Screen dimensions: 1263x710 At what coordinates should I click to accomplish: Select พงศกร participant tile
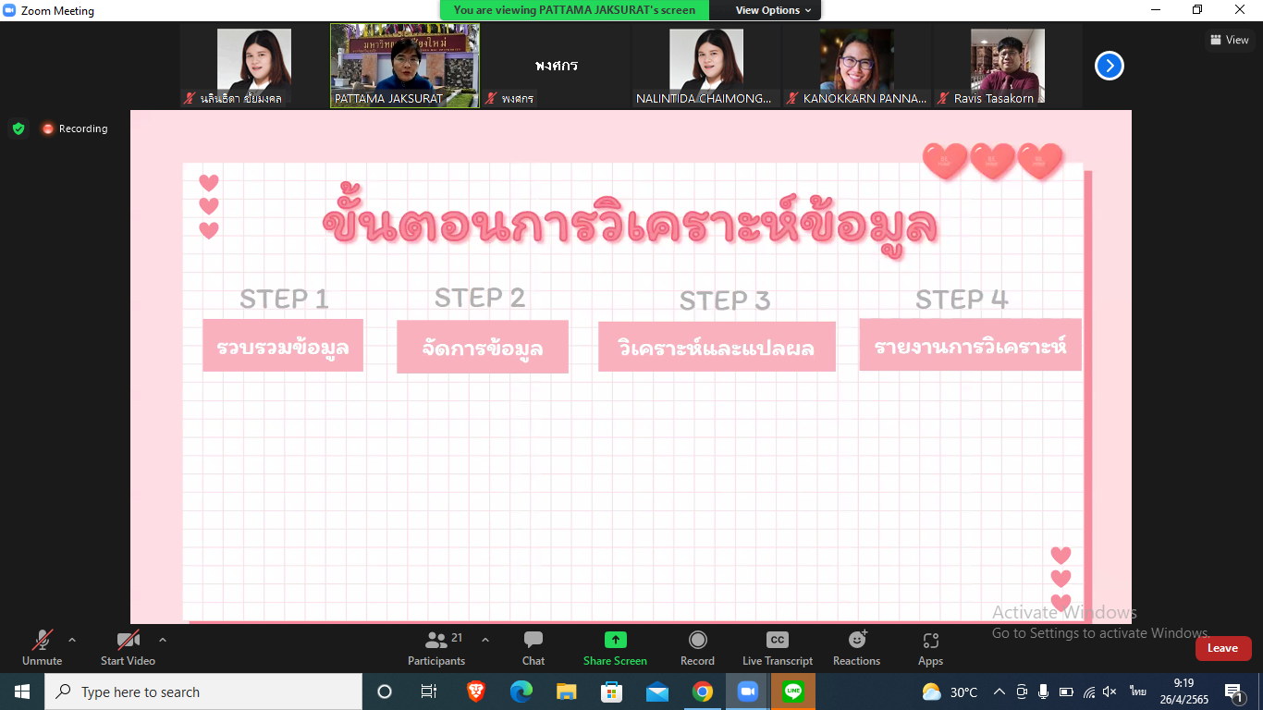tap(556, 66)
